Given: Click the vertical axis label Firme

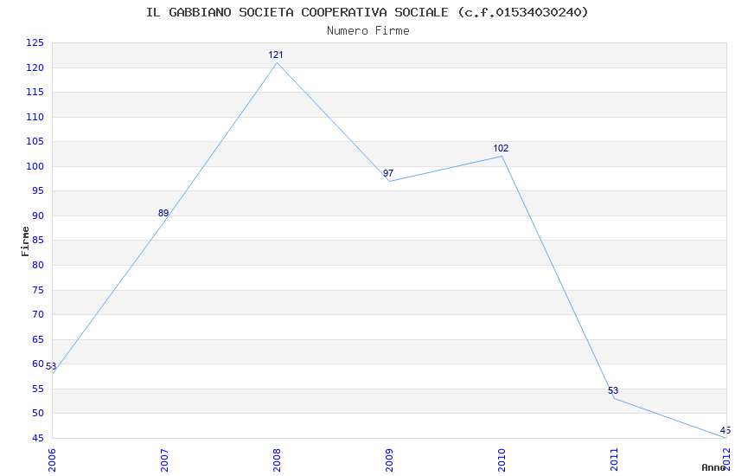Looking at the screenshot, I should [25, 241].
